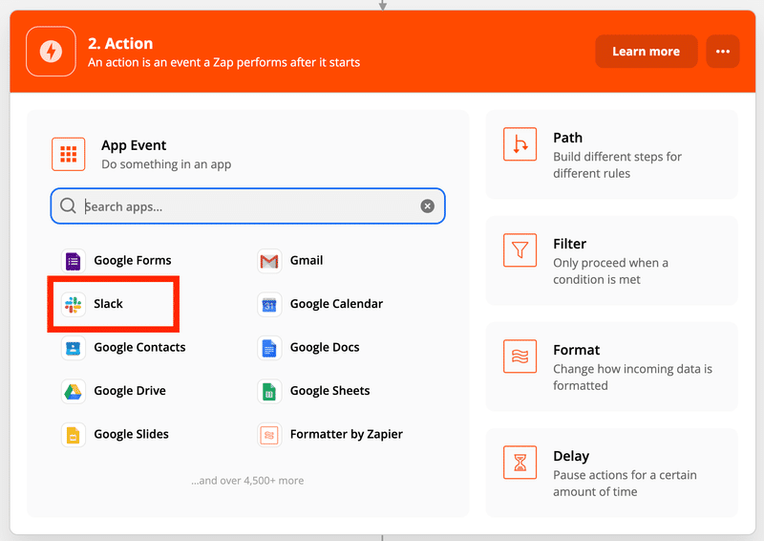Click the Path title text
Screen dimensions: 764x541
(567, 138)
